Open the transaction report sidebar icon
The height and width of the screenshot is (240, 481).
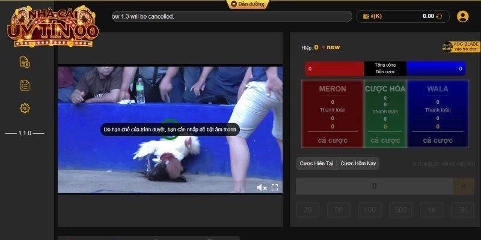point(25,62)
